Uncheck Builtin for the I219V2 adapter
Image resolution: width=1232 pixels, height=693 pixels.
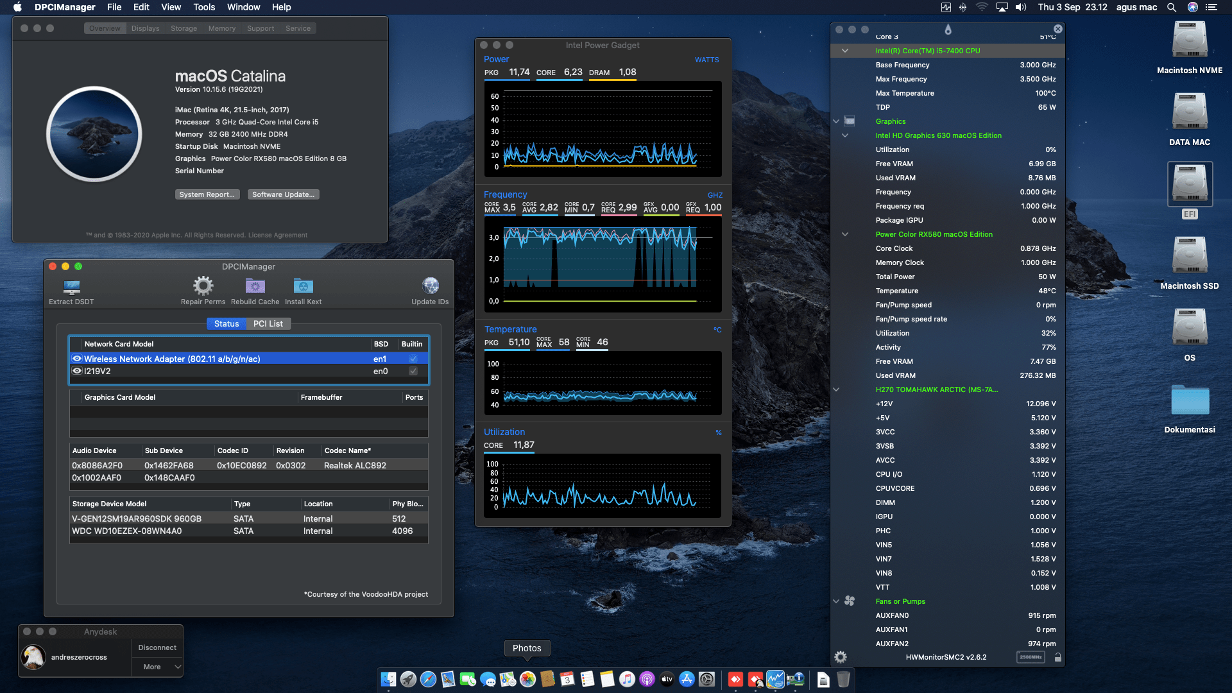tap(413, 371)
